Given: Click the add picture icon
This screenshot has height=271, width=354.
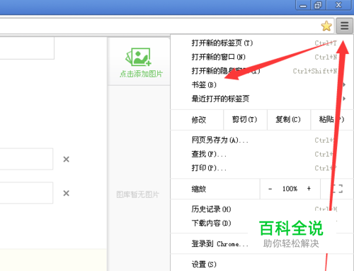Looking at the screenshot, I should pos(138,57).
